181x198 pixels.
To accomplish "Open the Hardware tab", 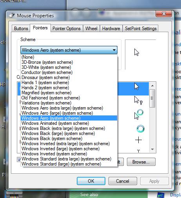I will tap(111, 29).
